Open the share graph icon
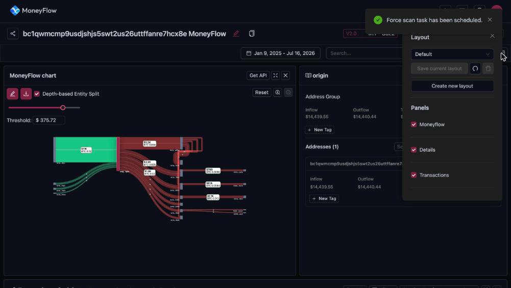The width and height of the screenshot is (511, 288). pyautogui.click(x=13, y=34)
